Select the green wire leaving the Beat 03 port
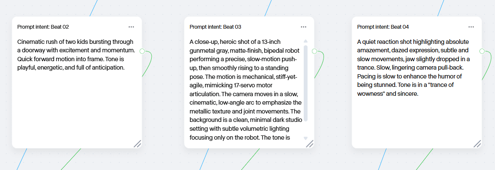 tap(321, 64)
